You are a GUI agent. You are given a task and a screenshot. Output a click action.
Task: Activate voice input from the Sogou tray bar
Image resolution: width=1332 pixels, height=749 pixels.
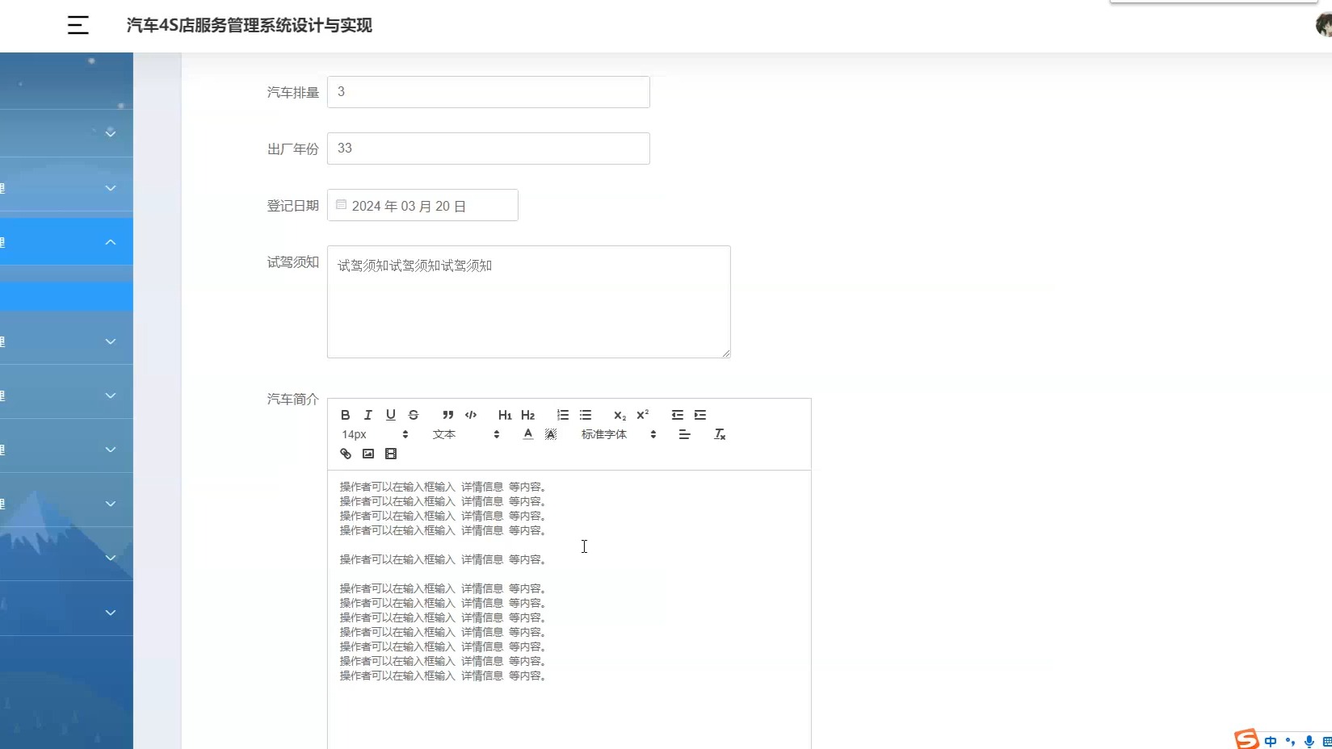coord(1309,739)
